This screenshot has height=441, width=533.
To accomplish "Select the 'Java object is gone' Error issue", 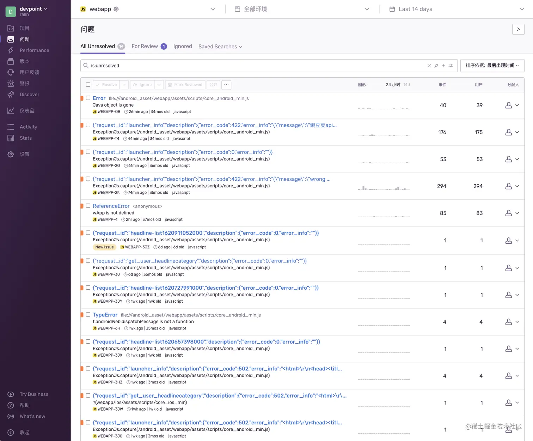I will [x=88, y=98].
